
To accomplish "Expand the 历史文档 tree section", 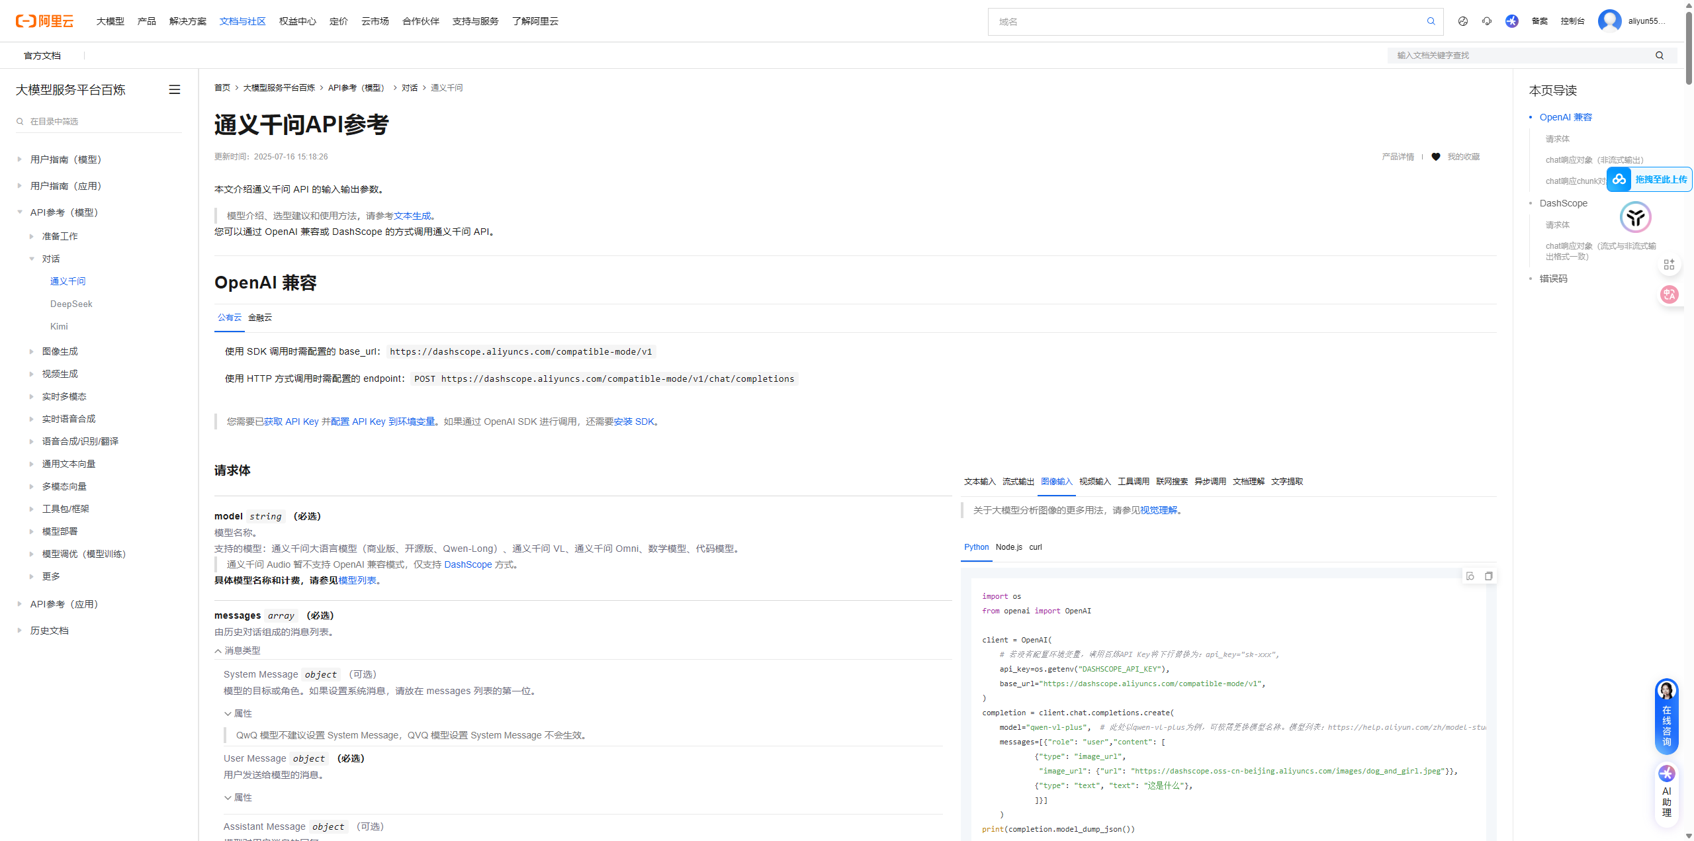I will (x=20, y=631).
